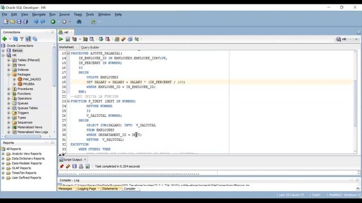This screenshot has height=203, width=362.
Task: Click the New file icon in main toolbar
Action: [x=6, y=21]
